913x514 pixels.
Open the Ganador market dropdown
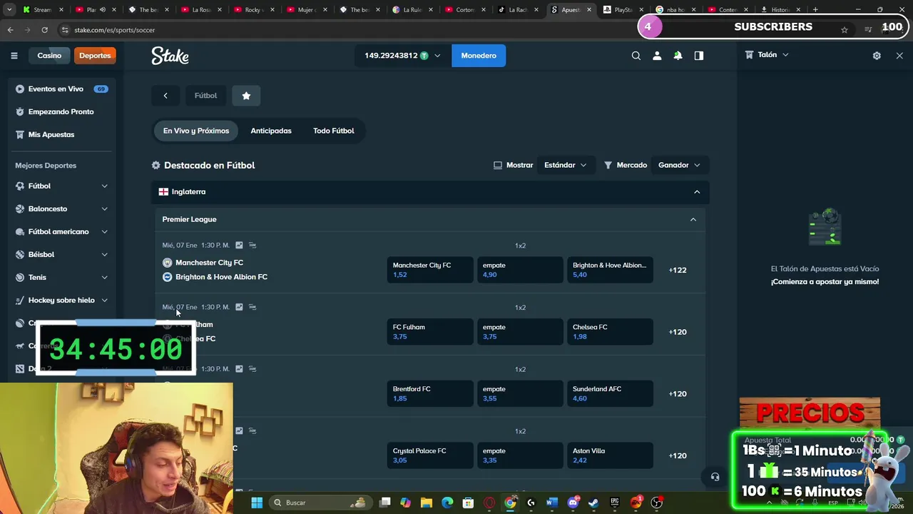point(679,165)
